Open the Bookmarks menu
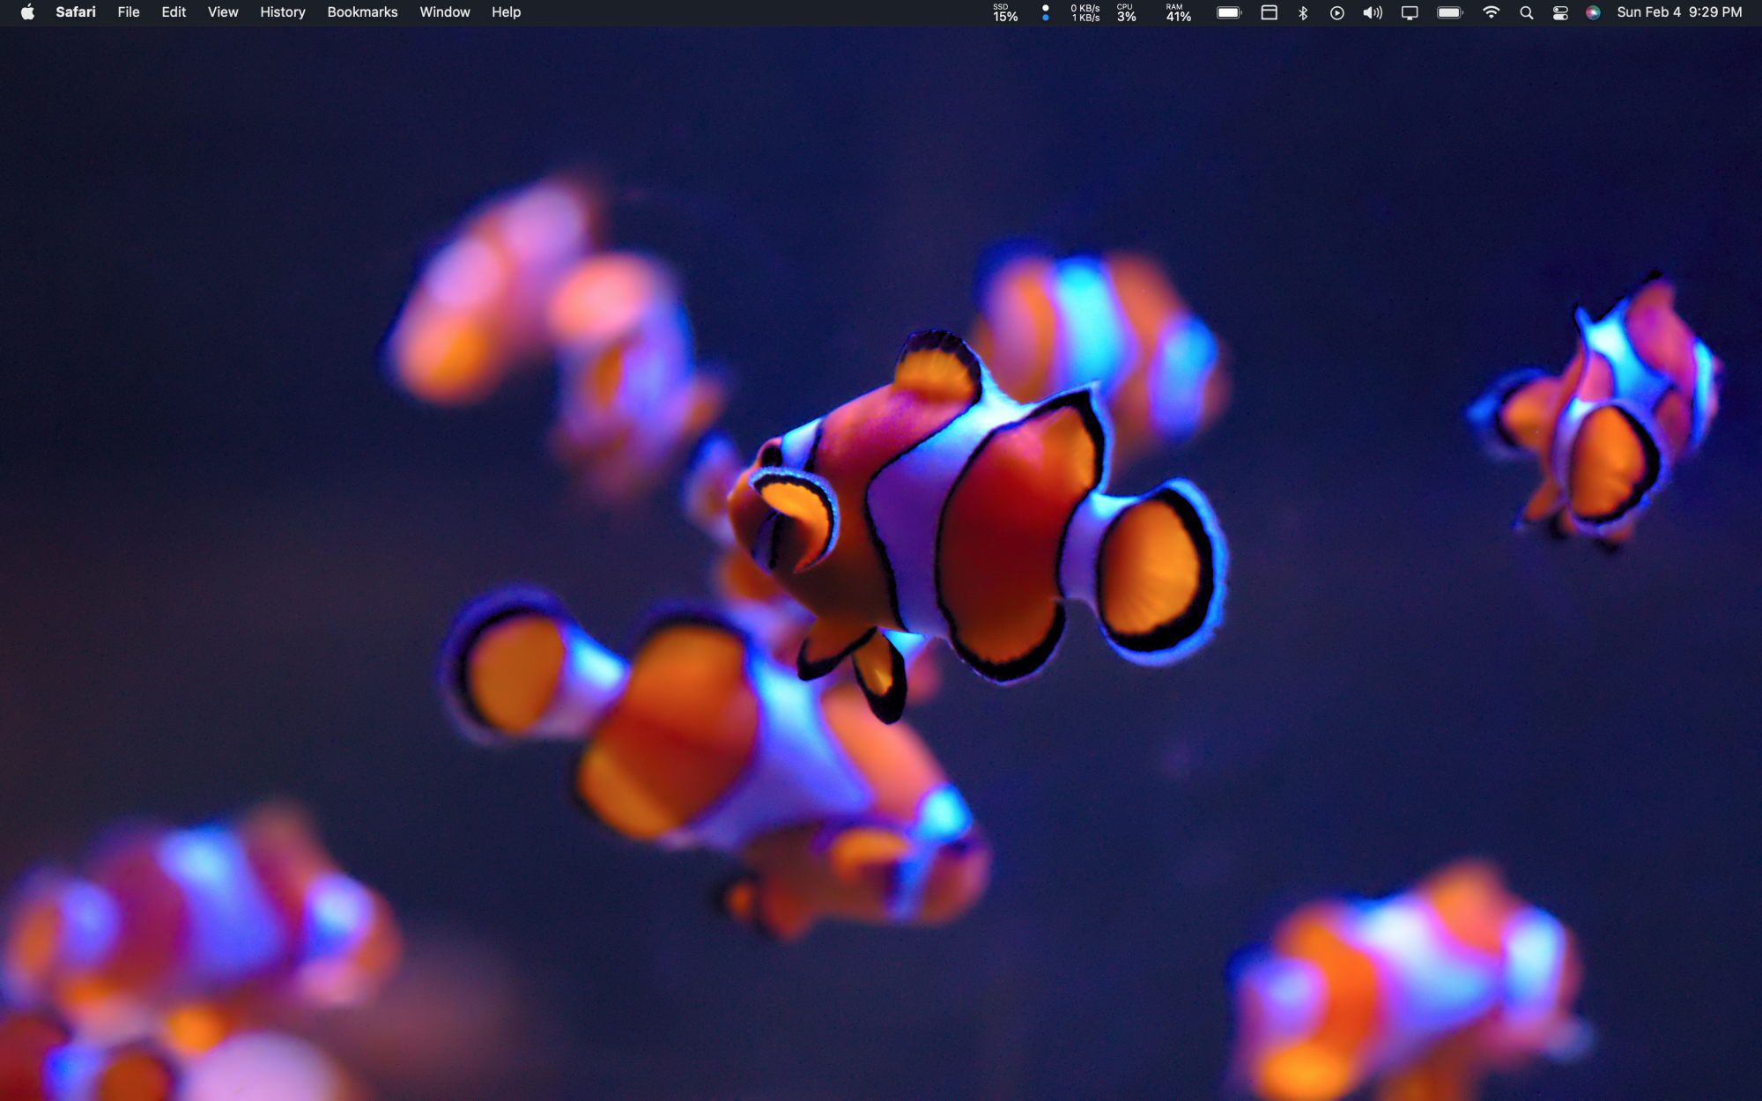The image size is (1762, 1101). click(x=362, y=12)
